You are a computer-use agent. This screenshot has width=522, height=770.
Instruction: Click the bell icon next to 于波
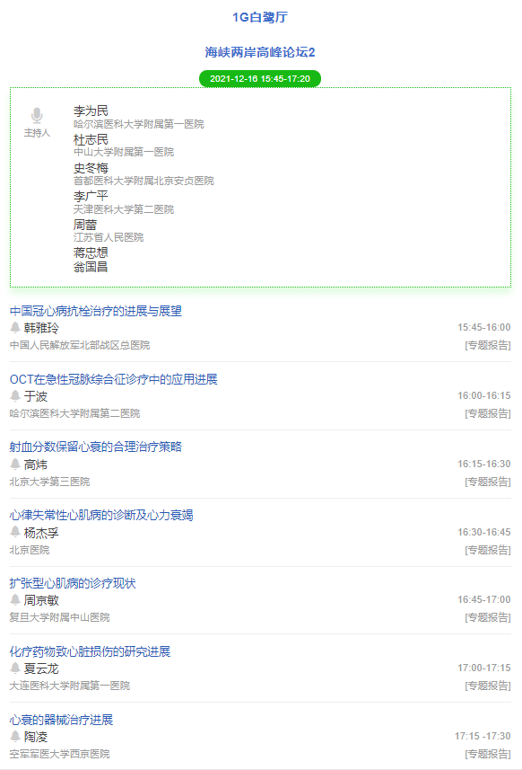(x=15, y=396)
